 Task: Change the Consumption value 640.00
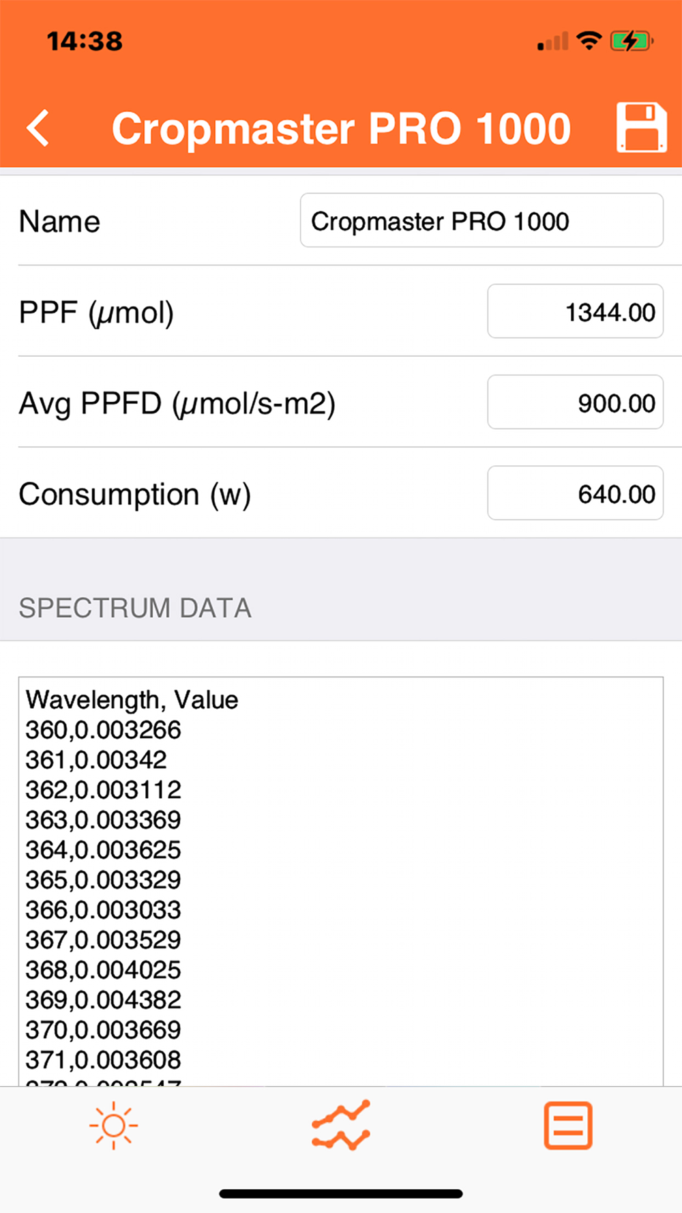[575, 493]
